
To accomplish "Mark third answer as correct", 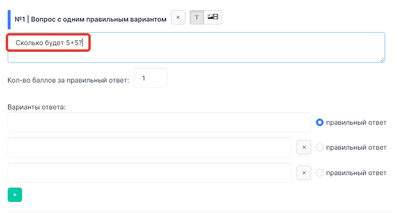I will (x=320, y=173).
